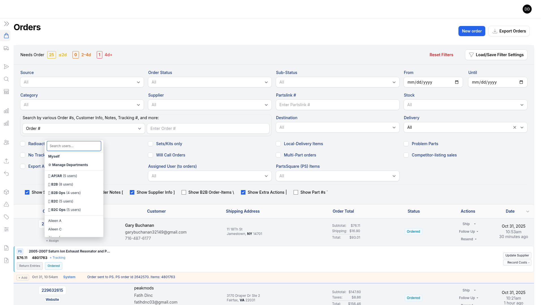Open the truck shipping sidebar icon
Image resolution: width=543 pixels, height=305 pixels.
(6, 48)
